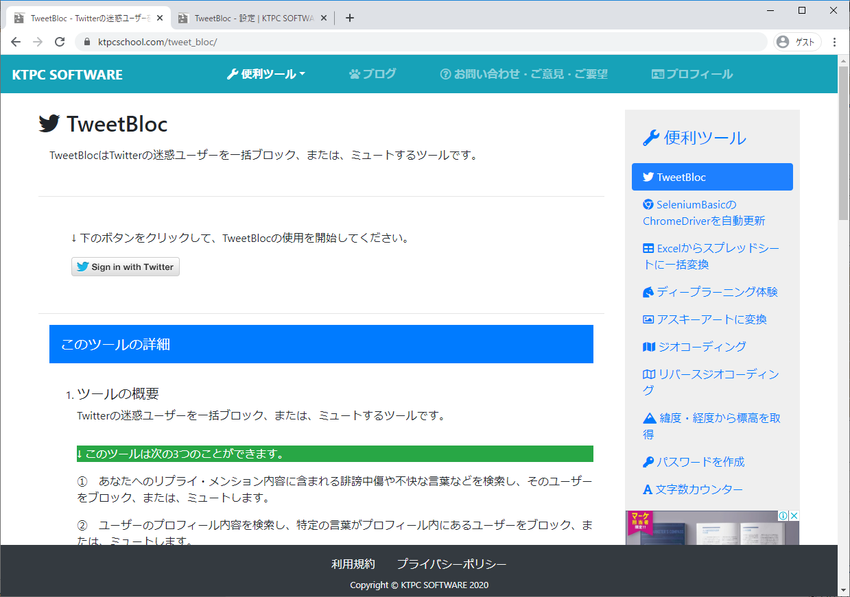Screen dimensions: 850x597
Task: Click the cloud icon for ディープラーニング体験
Action: (x=648, y=291)
